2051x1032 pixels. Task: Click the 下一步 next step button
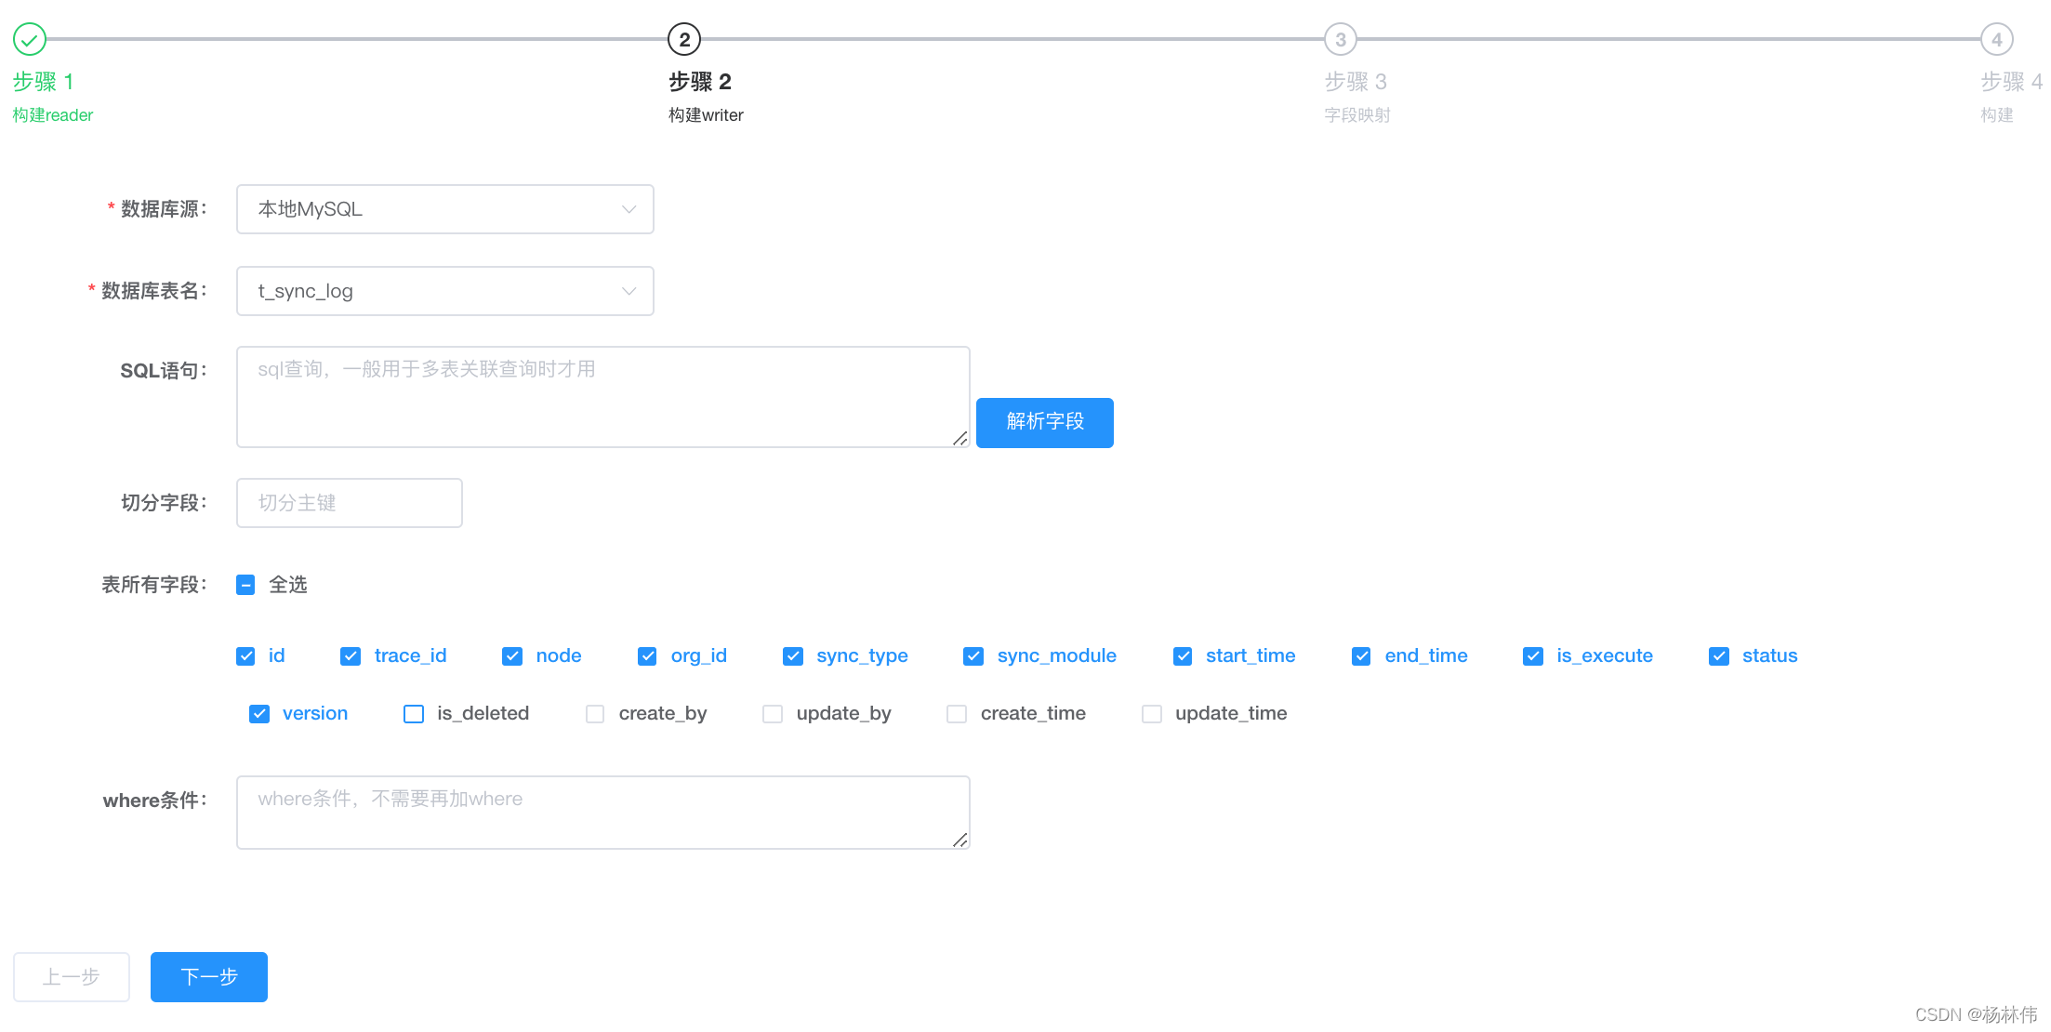pyautogui.click(x=208, y=977)
